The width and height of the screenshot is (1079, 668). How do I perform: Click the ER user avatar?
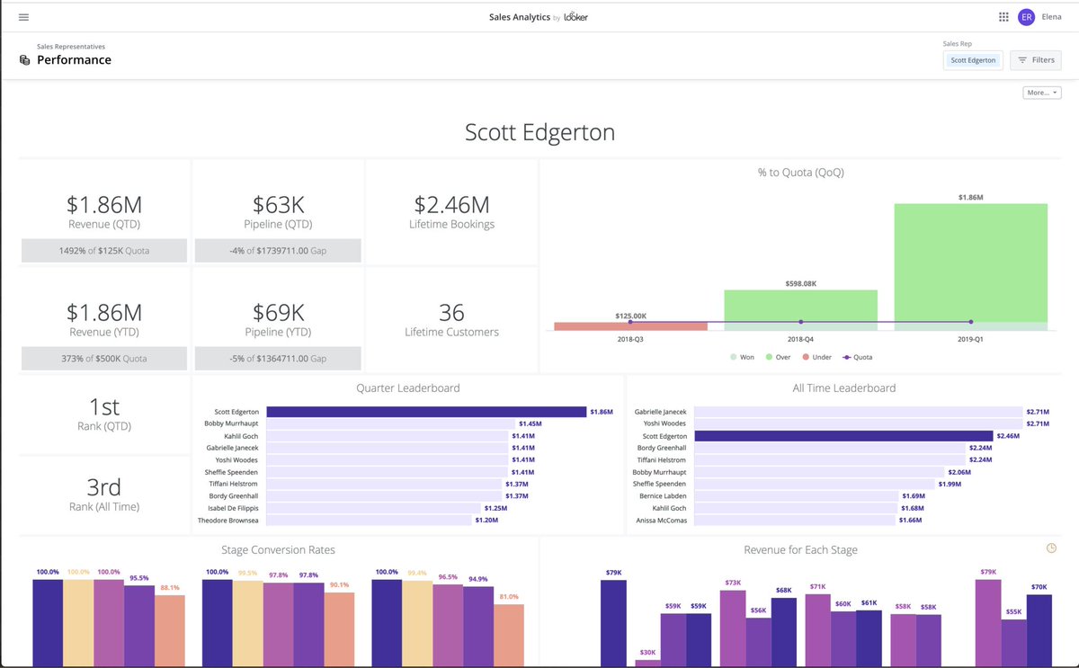(1026, 17)
